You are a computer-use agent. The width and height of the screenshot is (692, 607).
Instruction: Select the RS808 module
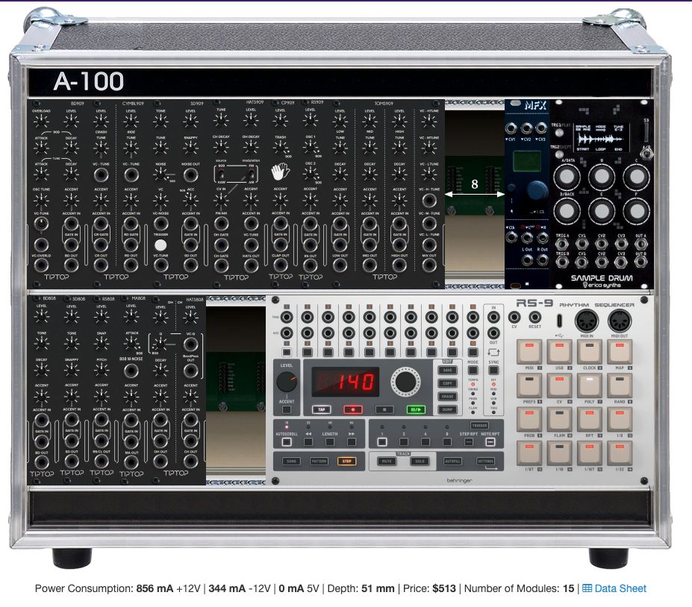tap(102, 390)
